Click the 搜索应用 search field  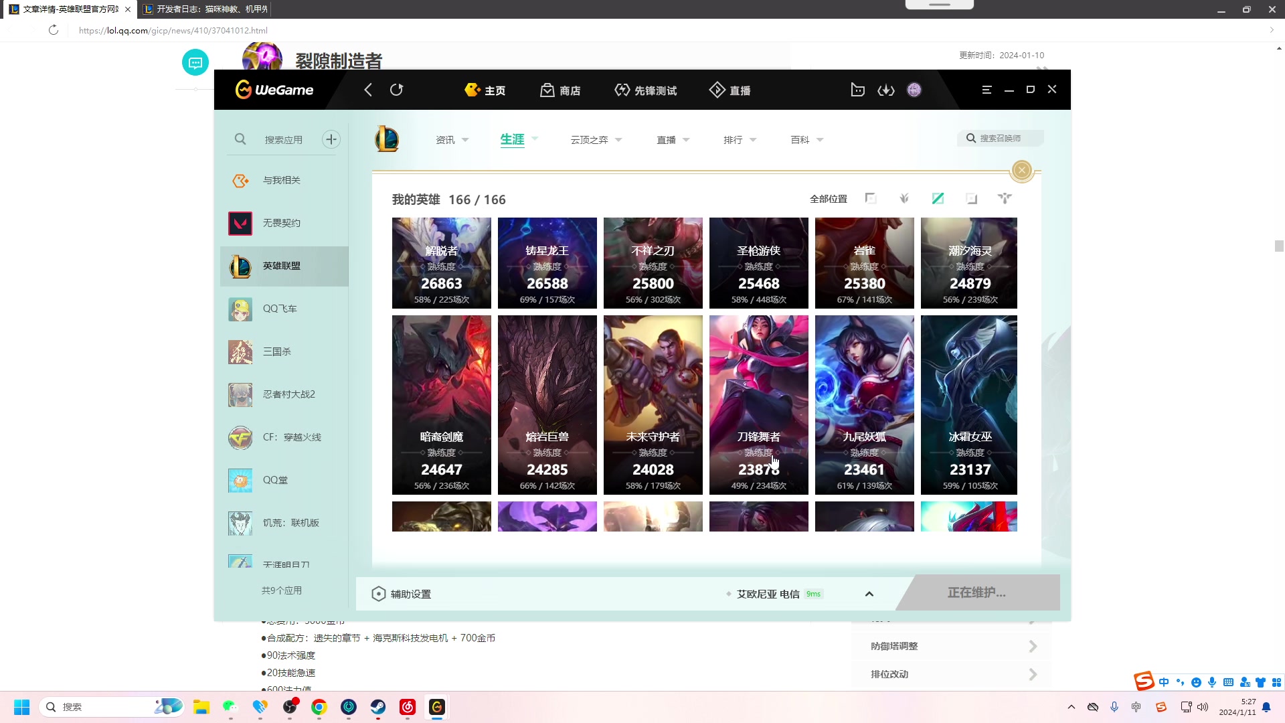click(284, 140)
